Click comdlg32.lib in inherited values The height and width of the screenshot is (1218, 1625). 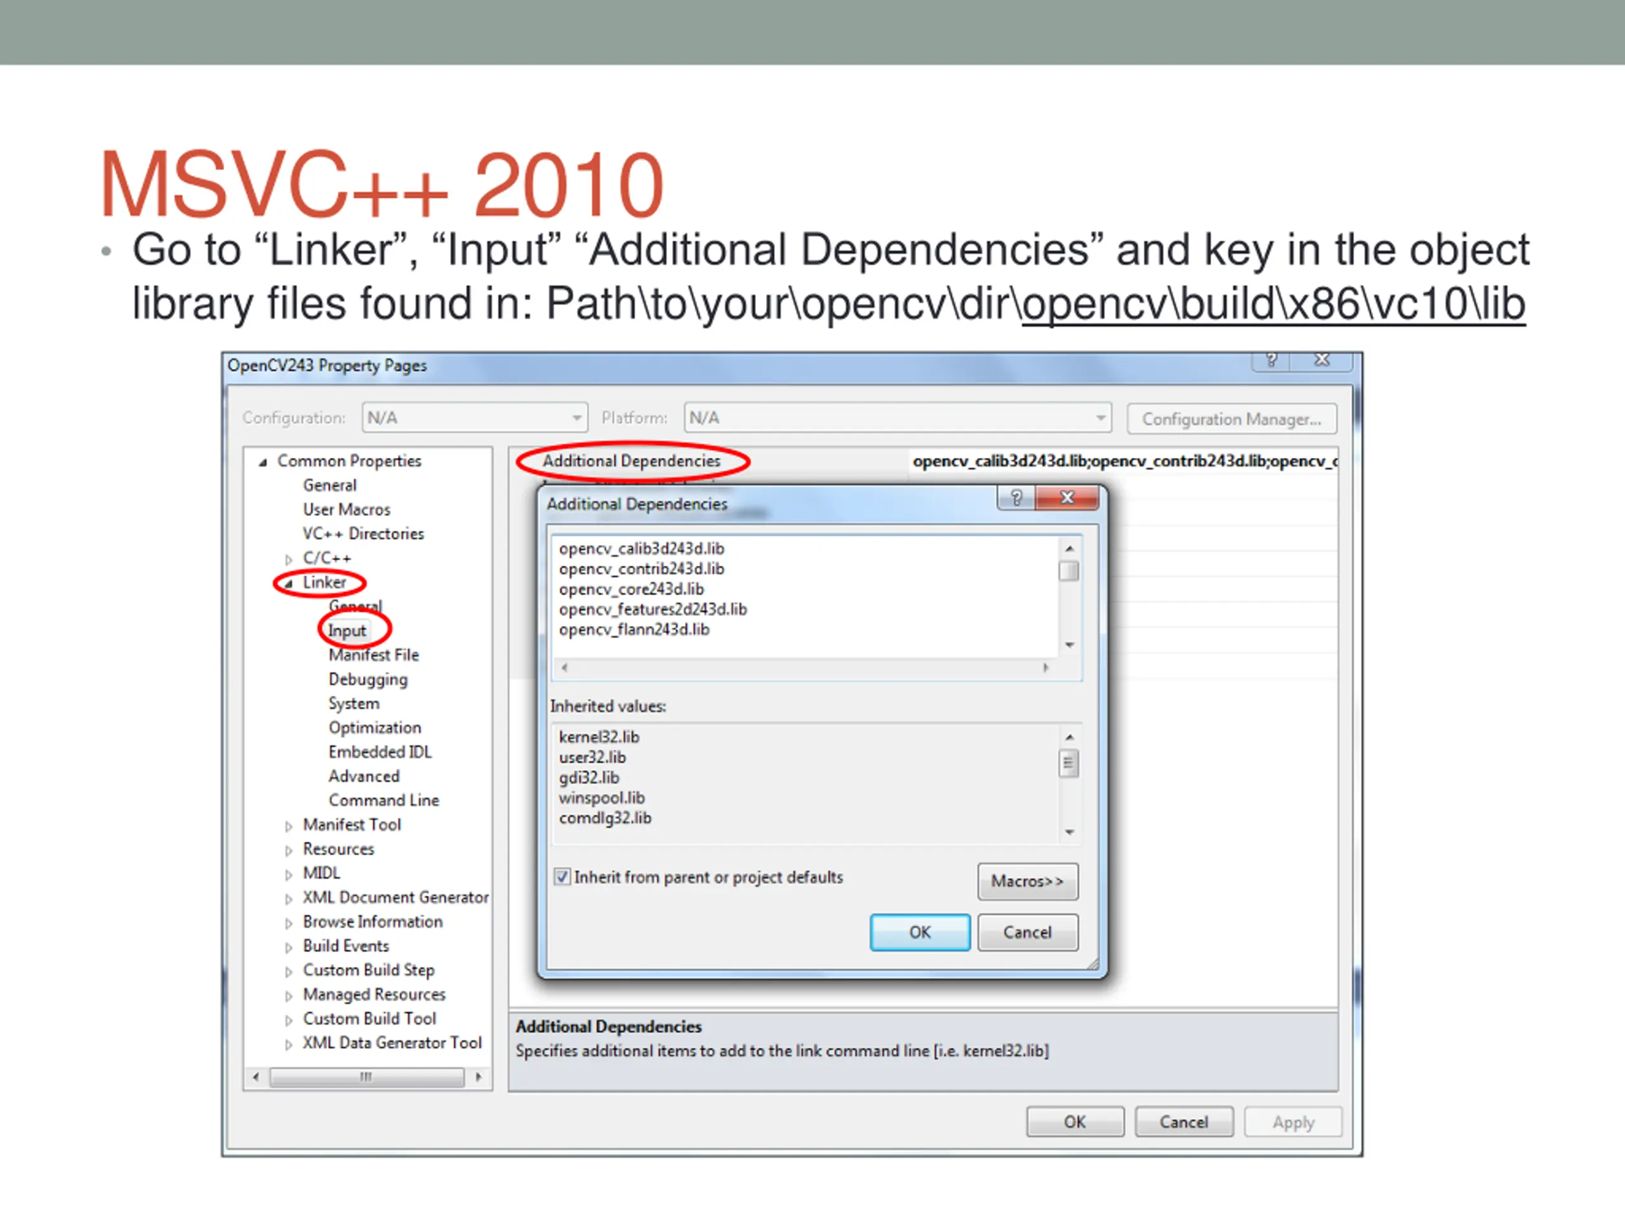click(604, 818)
